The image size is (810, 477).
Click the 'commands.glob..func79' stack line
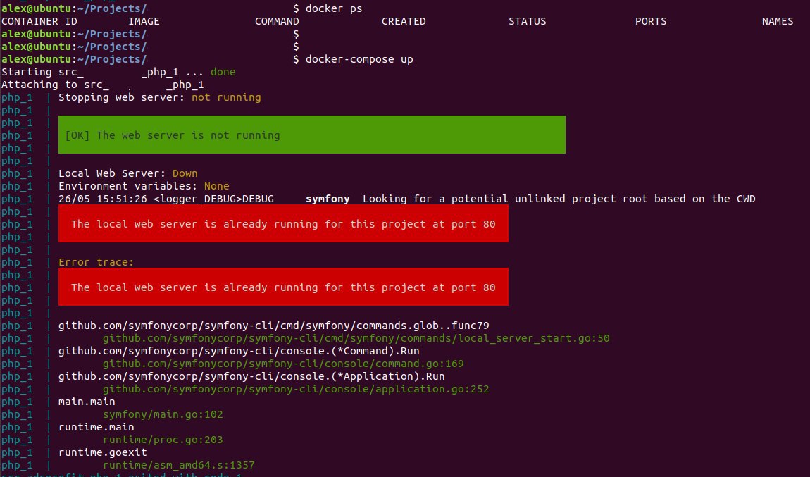coord(274,326)
